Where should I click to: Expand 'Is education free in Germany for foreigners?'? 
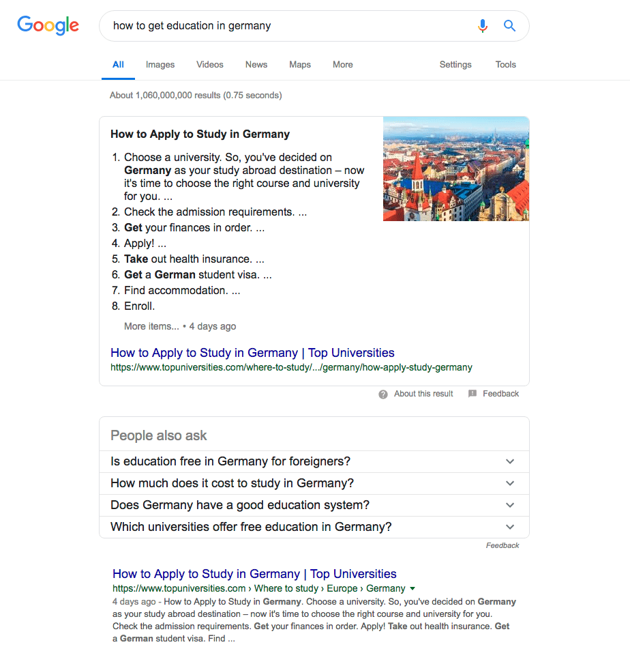(x=314, y=461)
